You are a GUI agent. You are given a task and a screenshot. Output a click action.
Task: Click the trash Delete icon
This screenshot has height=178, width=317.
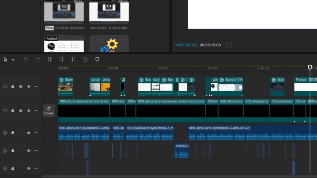tap(85, 60)
